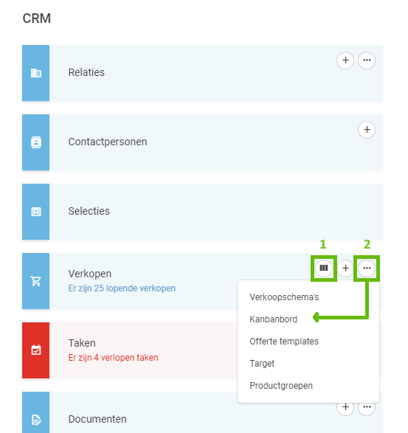408x433 pixels.
Task: Open the Relaties buildings icon tile
Action: coord(36,73)
